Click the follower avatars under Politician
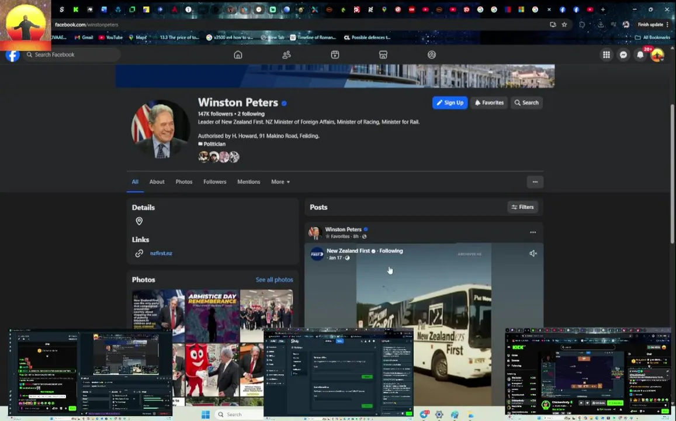This screenshot has height=421, width=676. 219,157
